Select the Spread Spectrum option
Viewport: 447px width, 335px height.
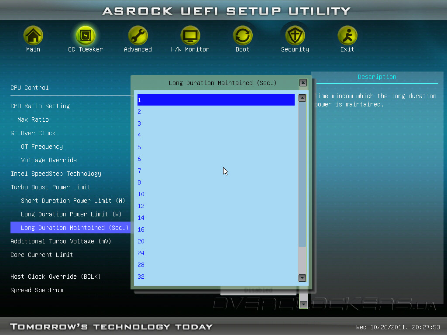point(37,290)
